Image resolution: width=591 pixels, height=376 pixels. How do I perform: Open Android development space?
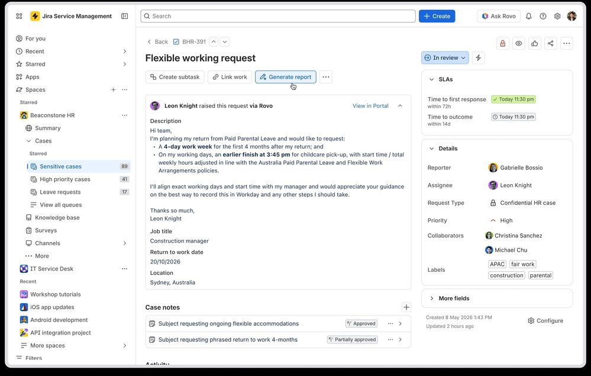(59, 320)
